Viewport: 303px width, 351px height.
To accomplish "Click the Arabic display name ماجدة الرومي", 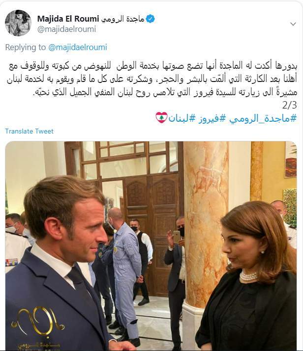I will [x=122, y=19].
